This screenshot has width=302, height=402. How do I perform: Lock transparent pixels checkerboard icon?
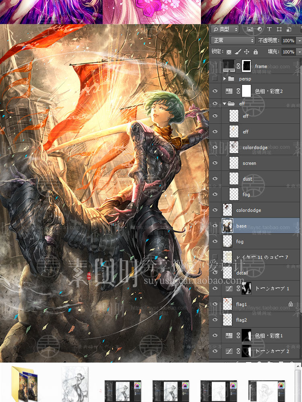(229, 52)
